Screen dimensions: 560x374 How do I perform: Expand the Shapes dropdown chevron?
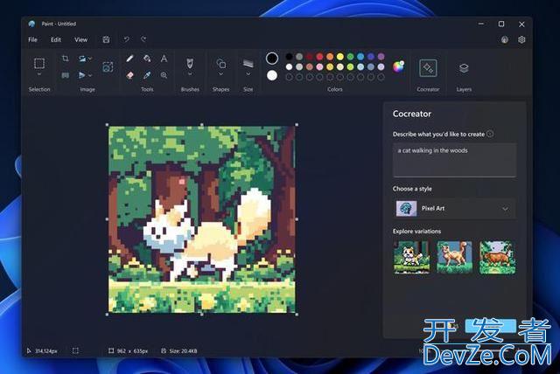[x=221, y=74]
